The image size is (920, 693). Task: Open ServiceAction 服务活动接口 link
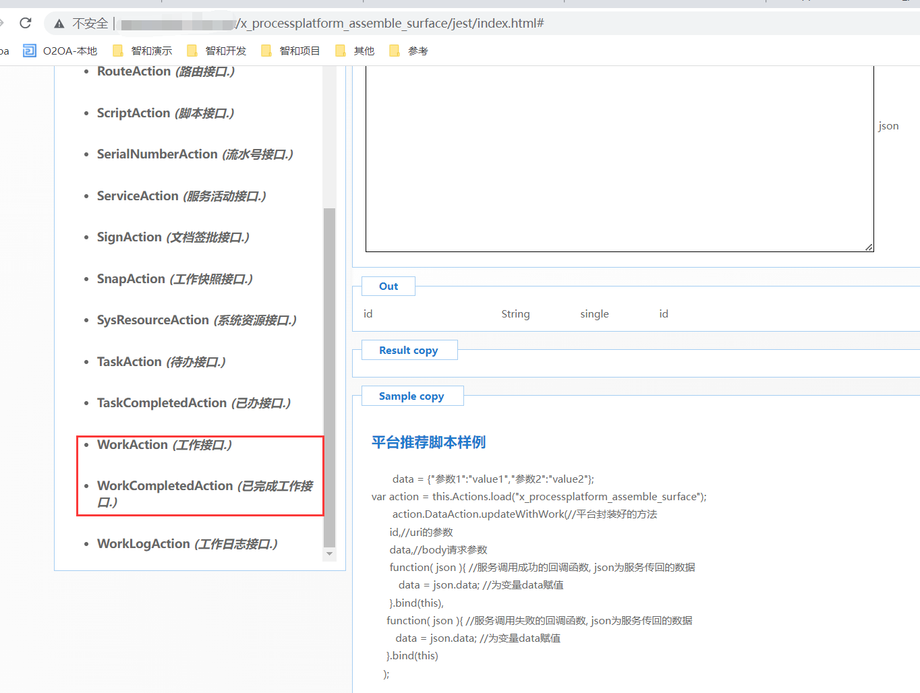pyautogui.click(x=181, y=196)
